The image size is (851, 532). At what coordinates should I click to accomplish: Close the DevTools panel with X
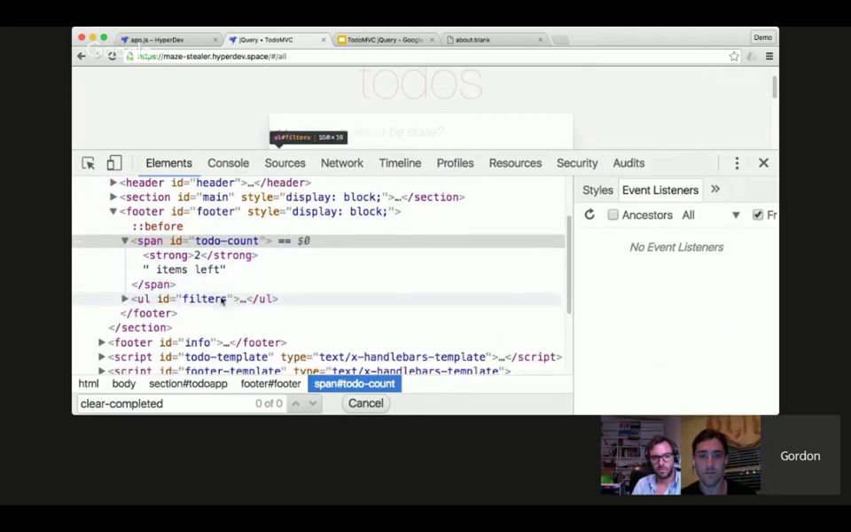[x=763, y=163]
